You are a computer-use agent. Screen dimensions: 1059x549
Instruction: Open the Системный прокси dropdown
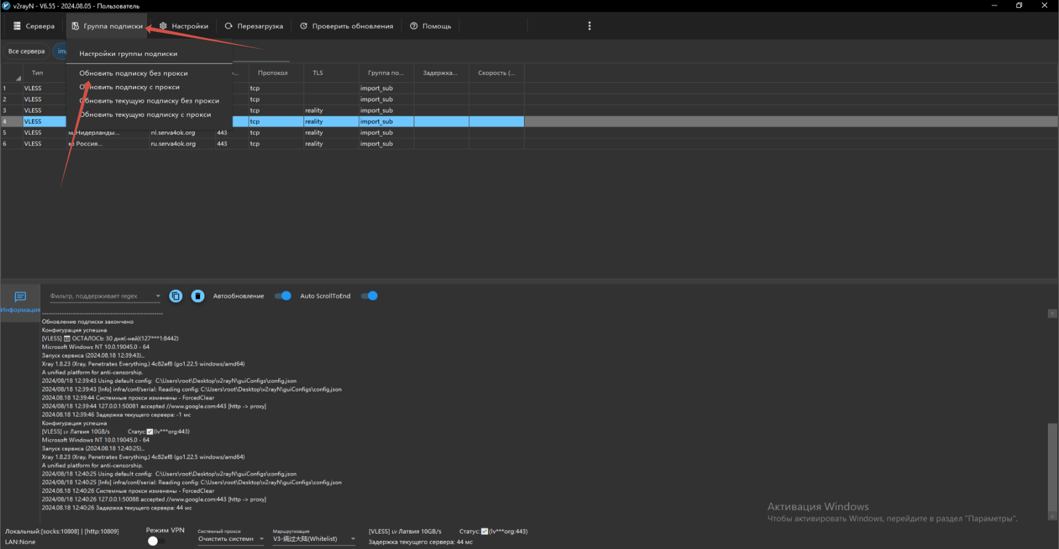click(x=231, y=539)
